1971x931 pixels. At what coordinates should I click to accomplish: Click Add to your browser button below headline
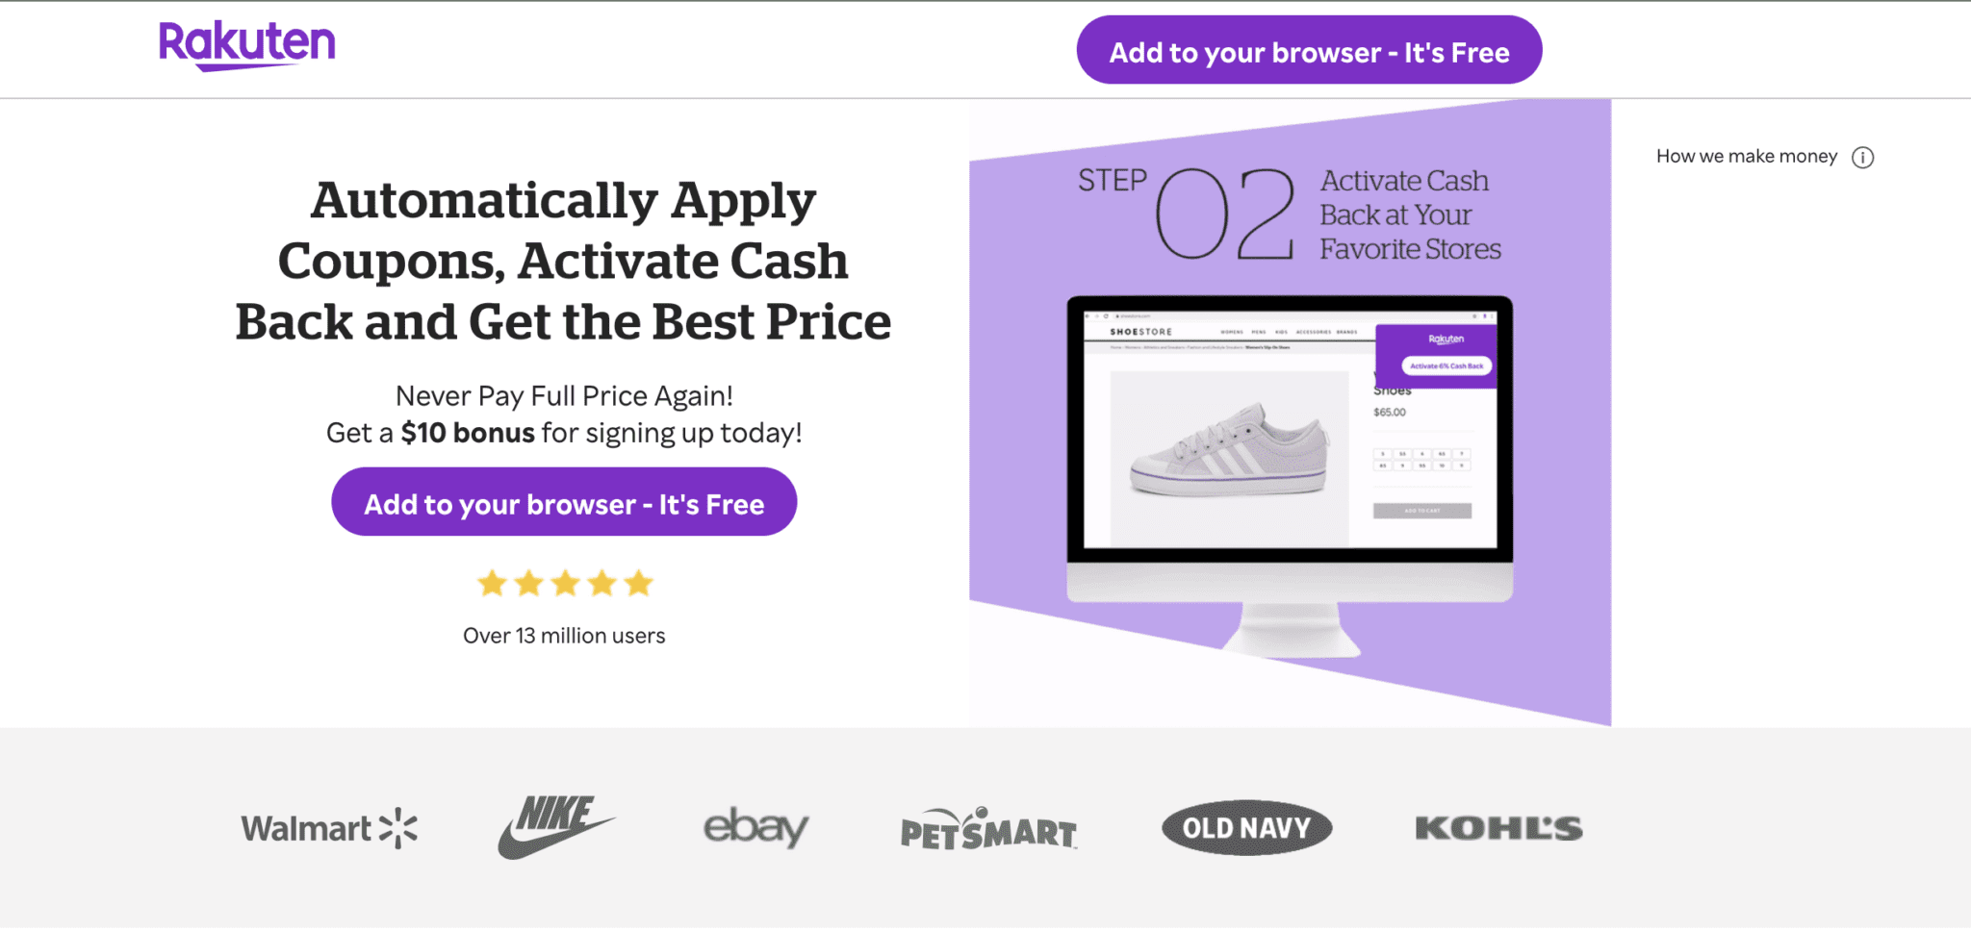pos(564,502)
